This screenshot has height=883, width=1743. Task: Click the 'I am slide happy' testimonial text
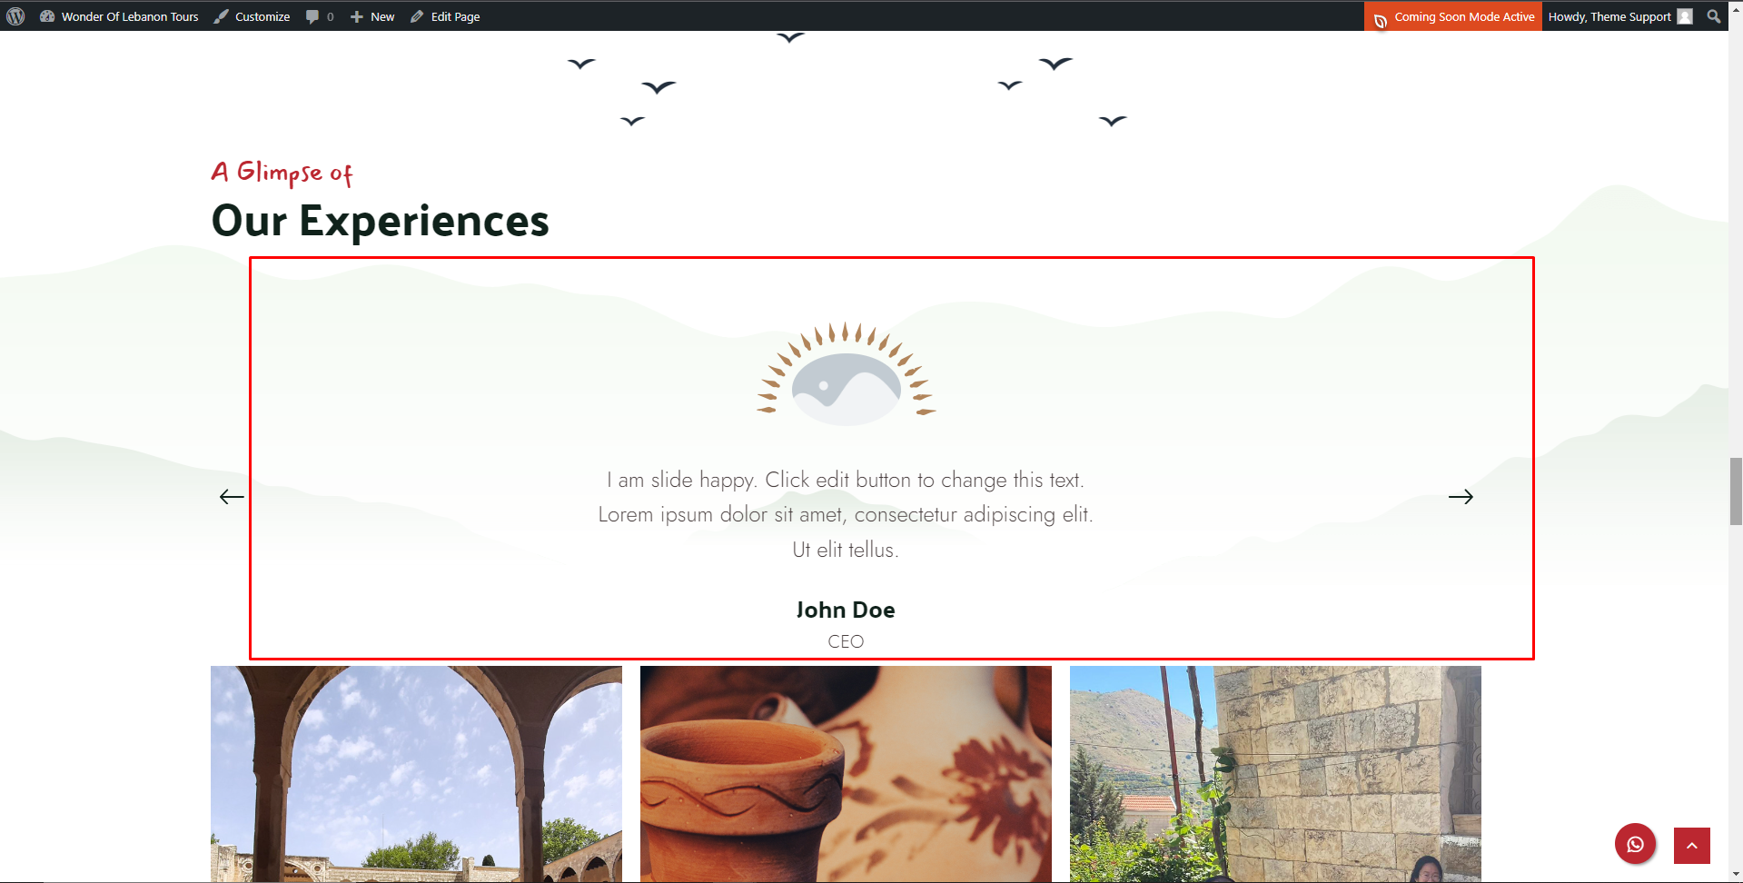point(846,514)
